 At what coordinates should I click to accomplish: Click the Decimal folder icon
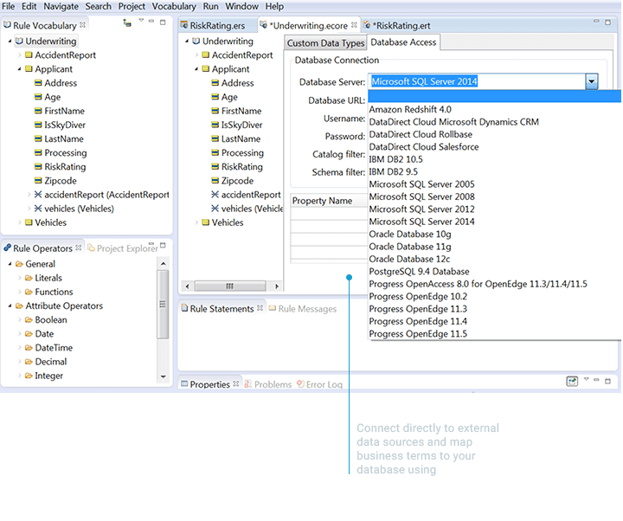pos(29,362)
